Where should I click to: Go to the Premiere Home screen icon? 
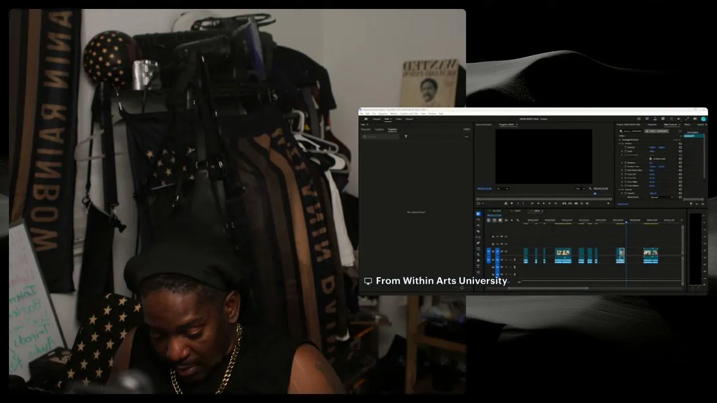(366, 119)
